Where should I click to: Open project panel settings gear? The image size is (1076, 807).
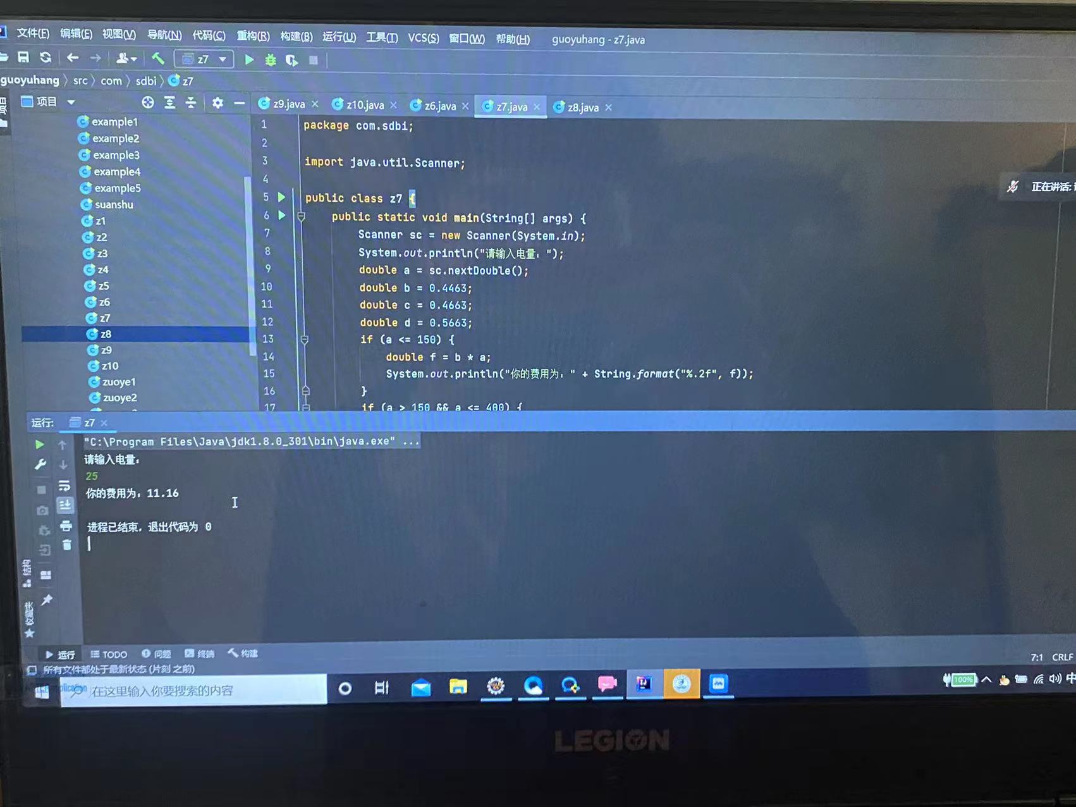[x=217, y=103]
